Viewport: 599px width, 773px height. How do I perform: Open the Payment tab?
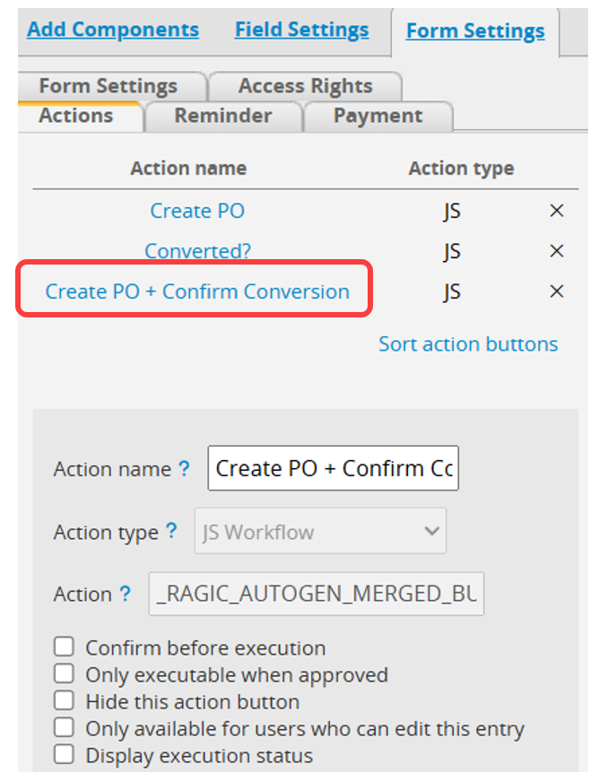(x=378, y=116)
